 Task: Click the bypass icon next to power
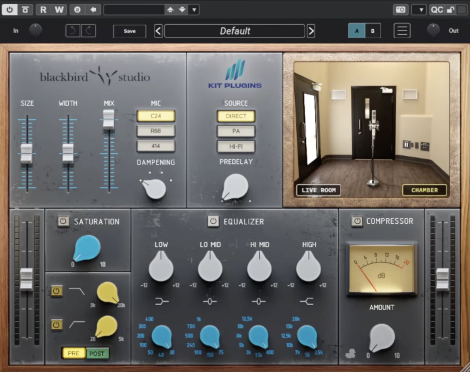(25, 10)
